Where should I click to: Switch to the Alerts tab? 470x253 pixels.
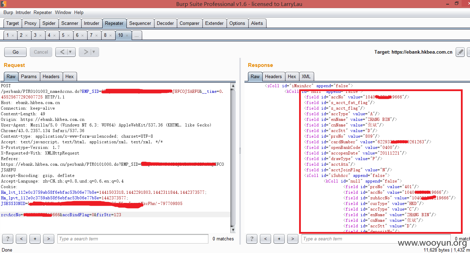[x=257, y=23]
